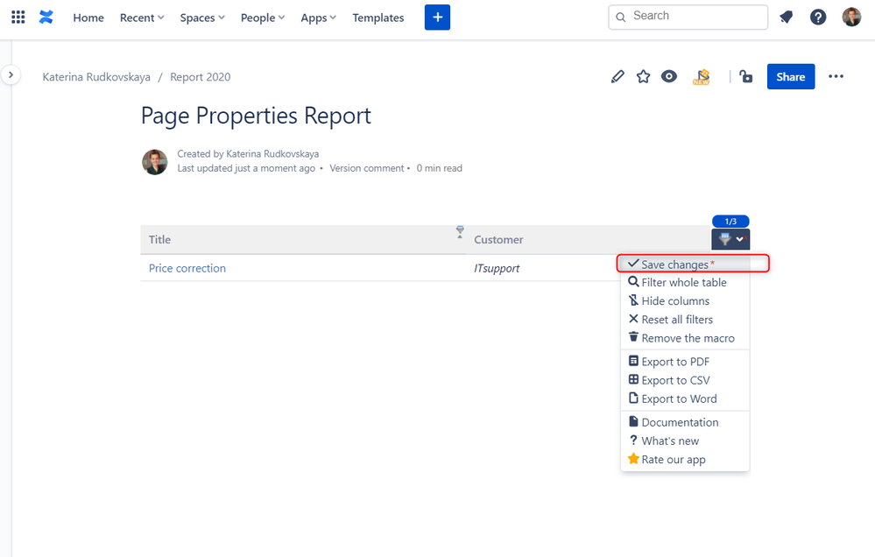Click the Page Properties Report title
875x557 pixels.
pyautogui.click(x=256, y=116)
